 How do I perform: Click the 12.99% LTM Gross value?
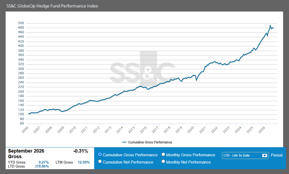pos(84,162)
